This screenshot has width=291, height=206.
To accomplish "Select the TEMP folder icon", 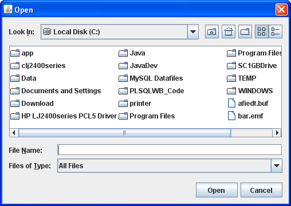I will [x=231, y=78].
